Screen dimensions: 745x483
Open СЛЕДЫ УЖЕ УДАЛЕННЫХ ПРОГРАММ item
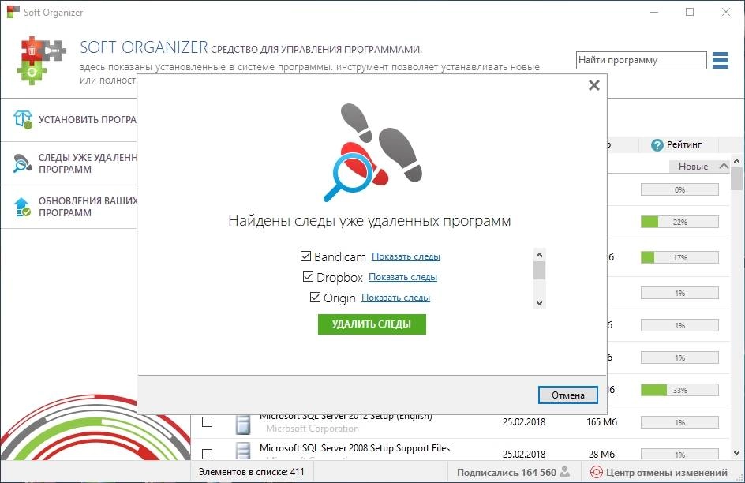point(69,163)
